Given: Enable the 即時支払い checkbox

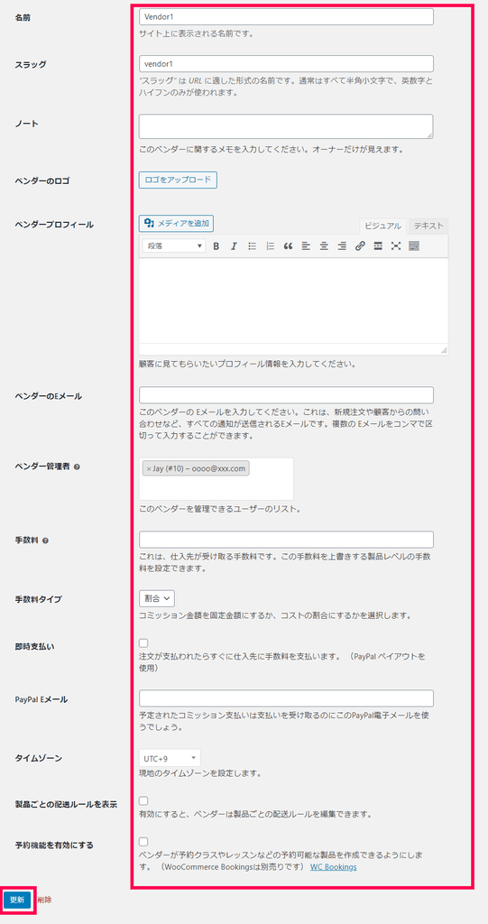Looking at the screenshot, I should click(143, 642).
